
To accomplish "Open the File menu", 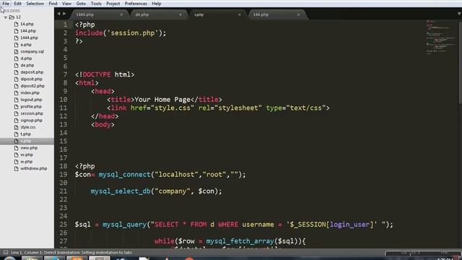I will [6, 4].
